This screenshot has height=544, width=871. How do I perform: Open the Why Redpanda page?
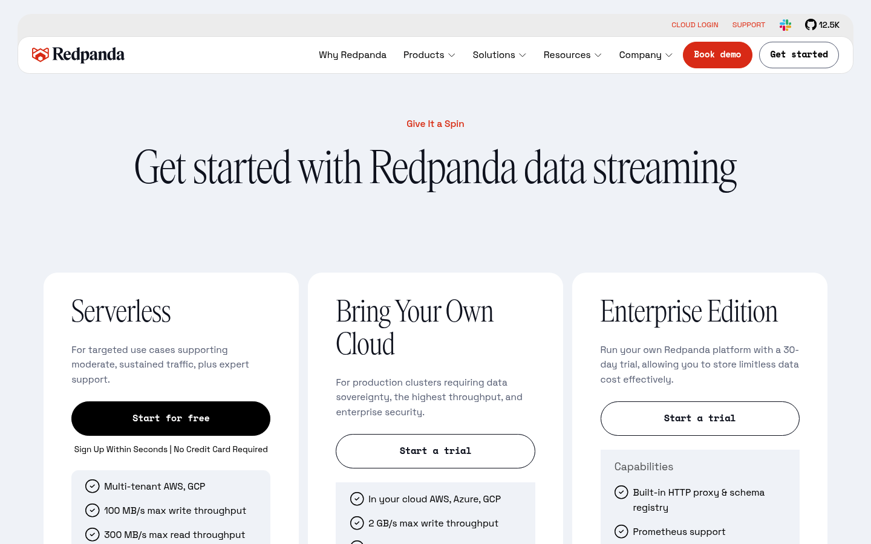pos(353,55)
